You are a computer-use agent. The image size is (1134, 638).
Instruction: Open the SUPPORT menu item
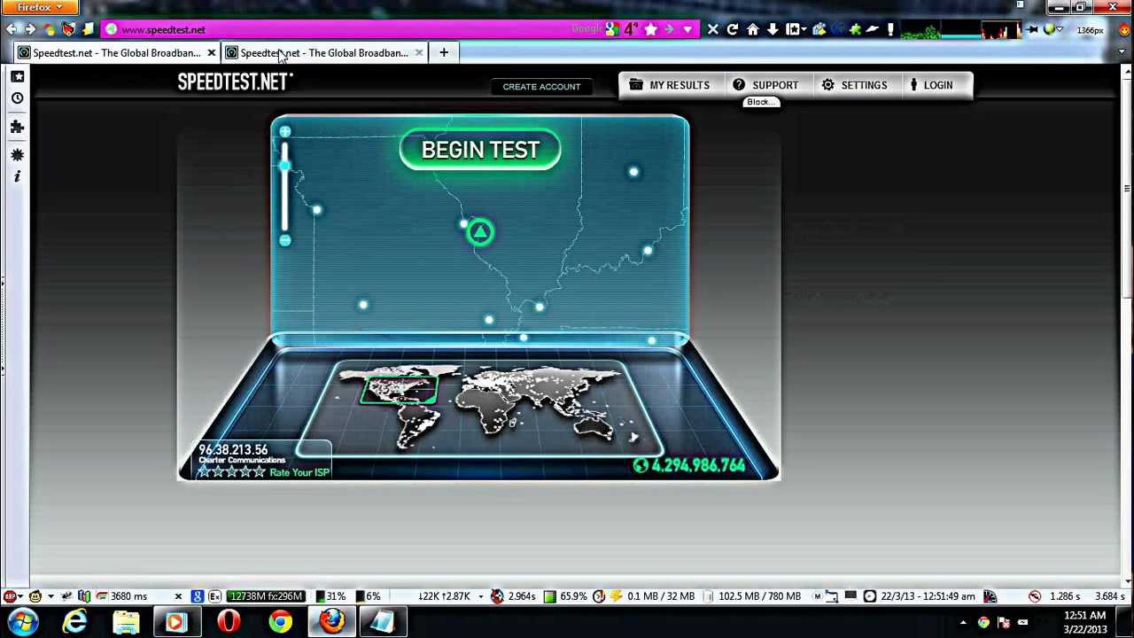(765, 85)
